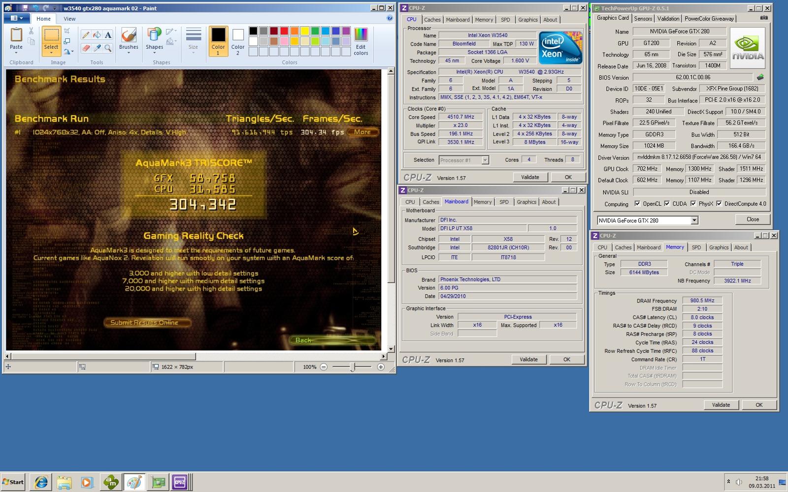Open the Paint application menu button
The image size is (788, 492).
coord(17,18)
